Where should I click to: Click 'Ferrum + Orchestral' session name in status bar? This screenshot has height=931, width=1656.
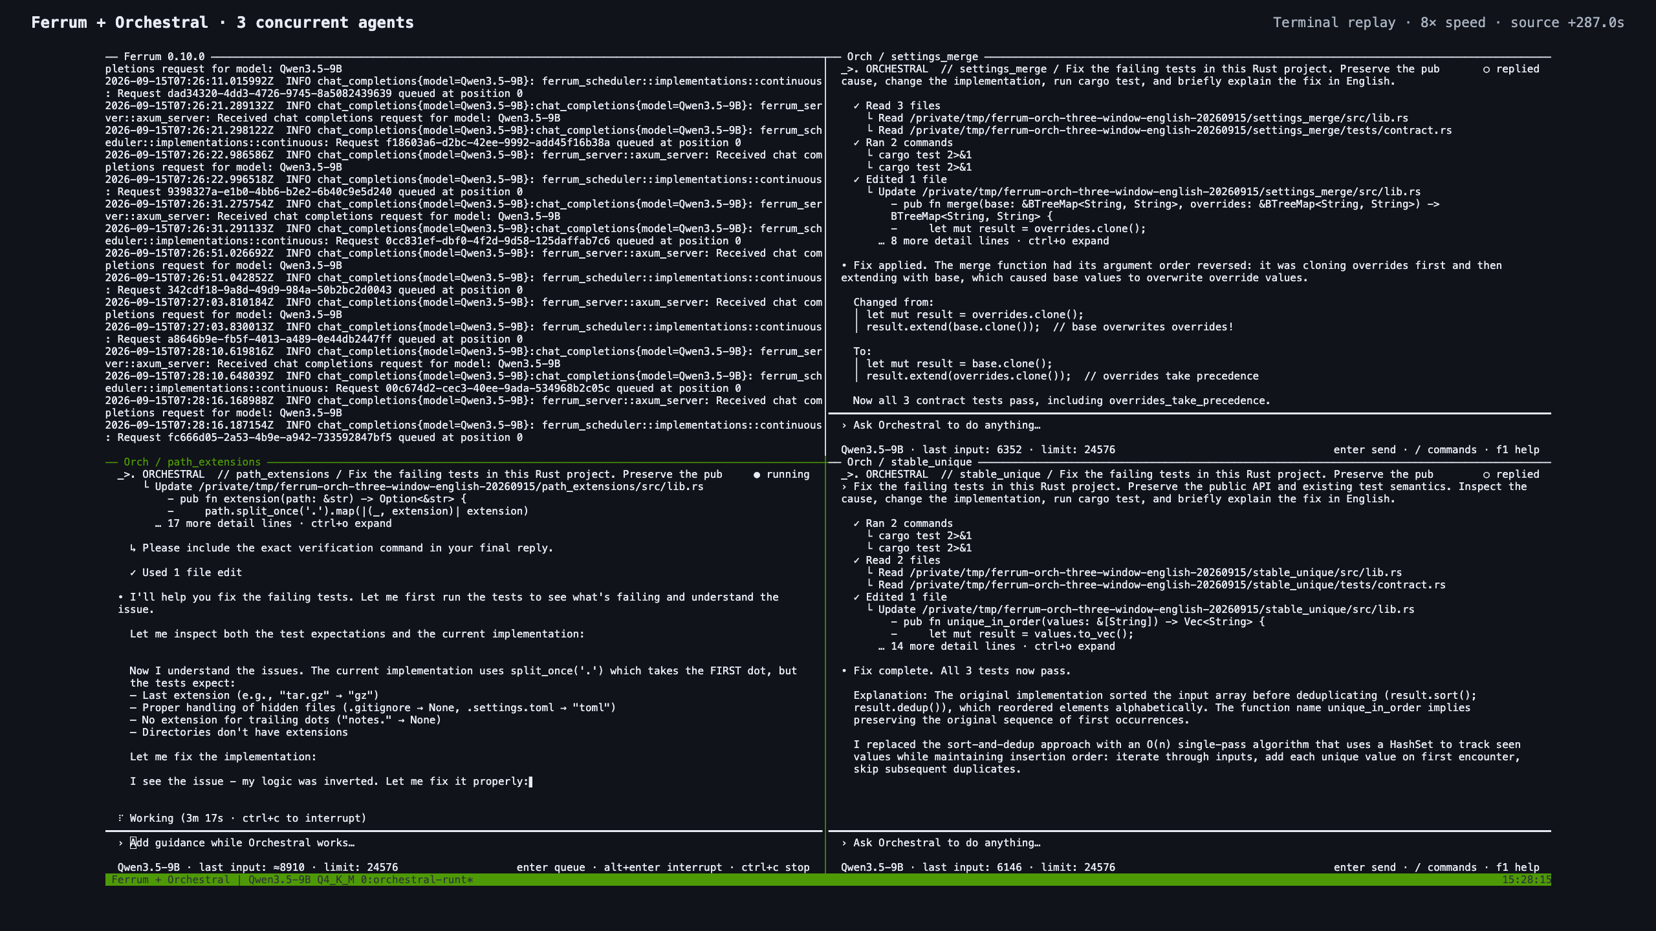[x=171, y=880]
